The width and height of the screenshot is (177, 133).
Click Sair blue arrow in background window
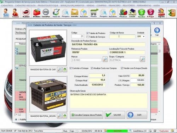point(157,31)
